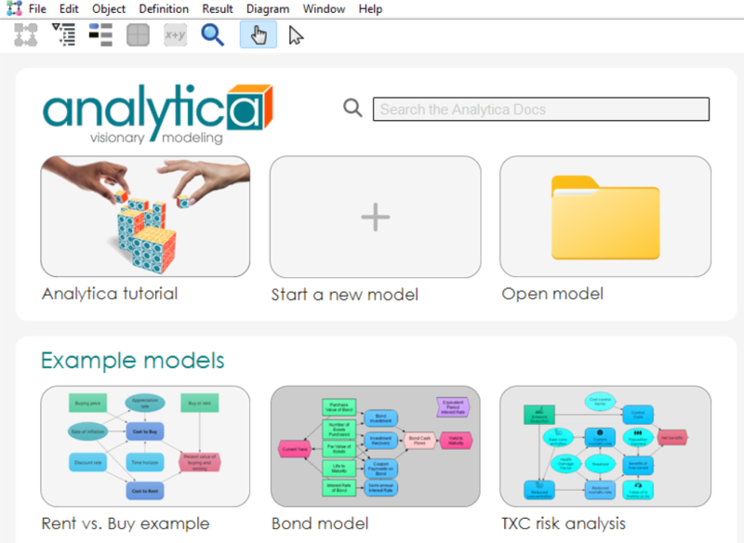744x543 pixels.
Task: Open the Help menu
Action: click(x=370, y=9)
